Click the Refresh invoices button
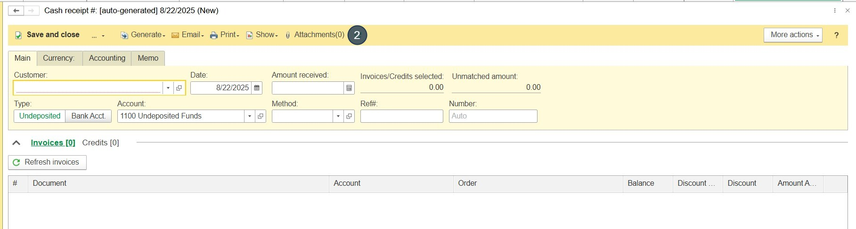The width and height of the screenshot is (856, 229). [47, 162]
